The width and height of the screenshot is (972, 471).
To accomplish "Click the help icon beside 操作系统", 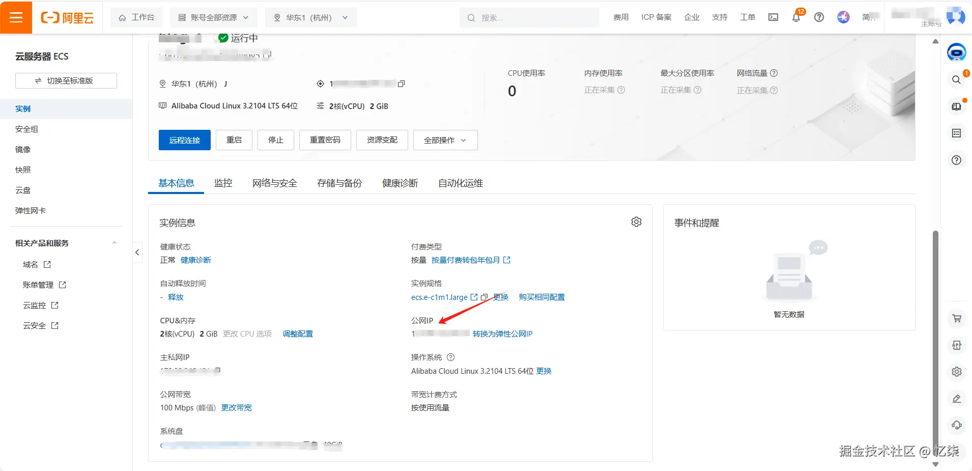I will tap(450, 357).
